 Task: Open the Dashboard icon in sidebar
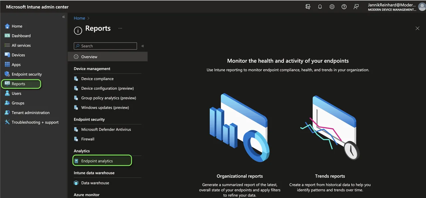click(7, 36)
